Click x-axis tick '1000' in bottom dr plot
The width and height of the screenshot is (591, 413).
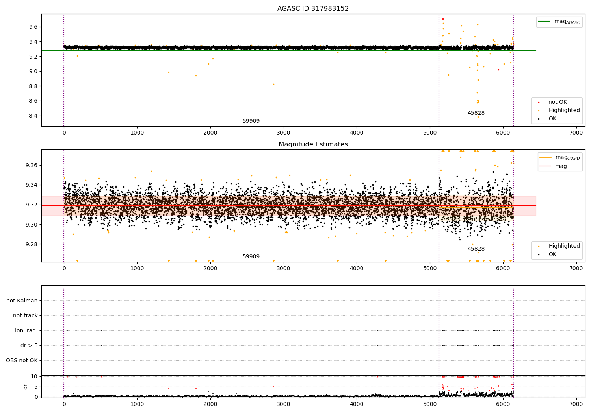point(137,404)
